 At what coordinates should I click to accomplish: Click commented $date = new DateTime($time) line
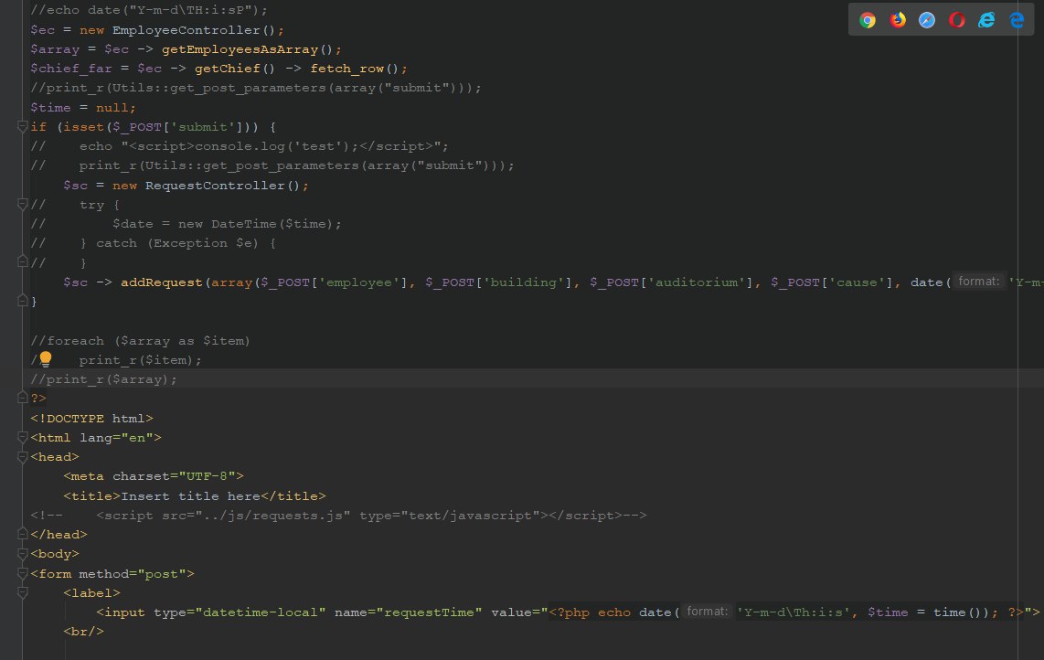click(x=186, y=224)
